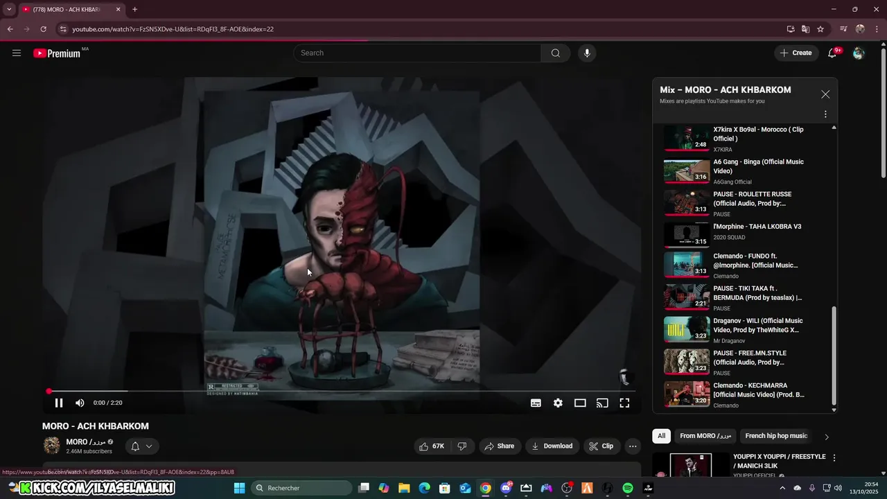The width and height of the screenshot is (887, 499).
Task: Translate this page icon
Action: (x=805, y=29)
